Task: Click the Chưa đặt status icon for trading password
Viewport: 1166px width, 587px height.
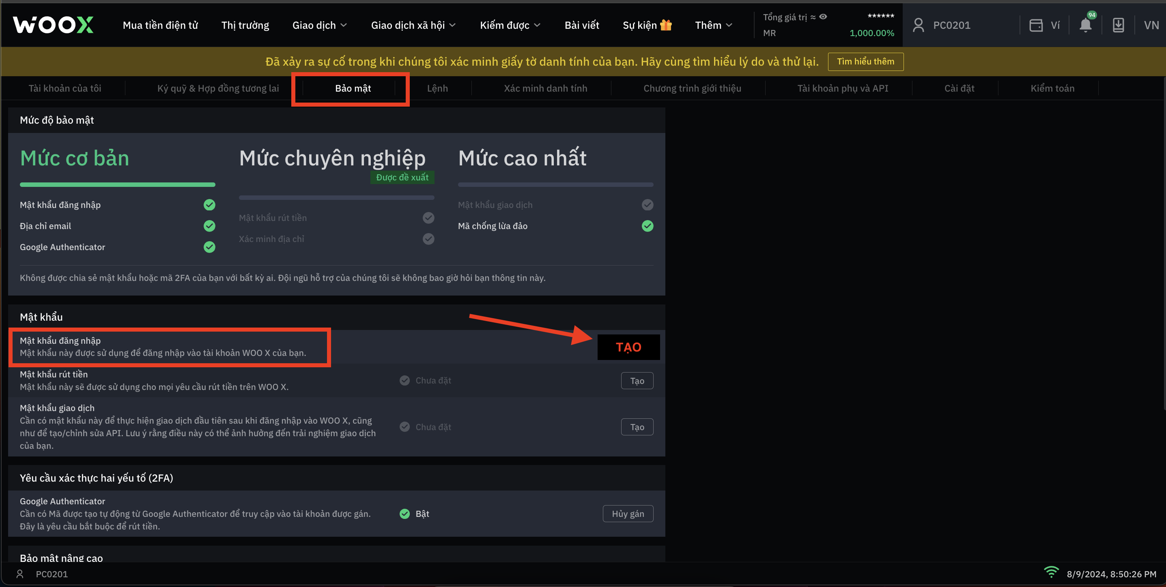Action: [x=404, y=427]
